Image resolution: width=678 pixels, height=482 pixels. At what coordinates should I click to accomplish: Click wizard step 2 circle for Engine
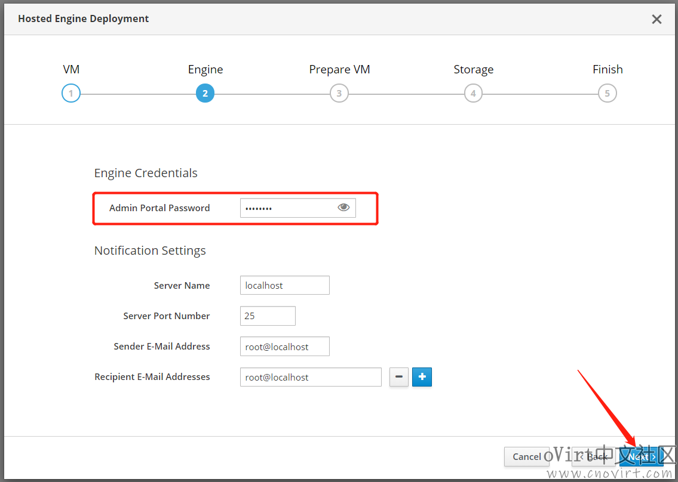tap(205, 93)
